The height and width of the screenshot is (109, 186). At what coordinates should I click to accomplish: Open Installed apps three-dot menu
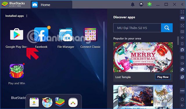tap(27, 16)
